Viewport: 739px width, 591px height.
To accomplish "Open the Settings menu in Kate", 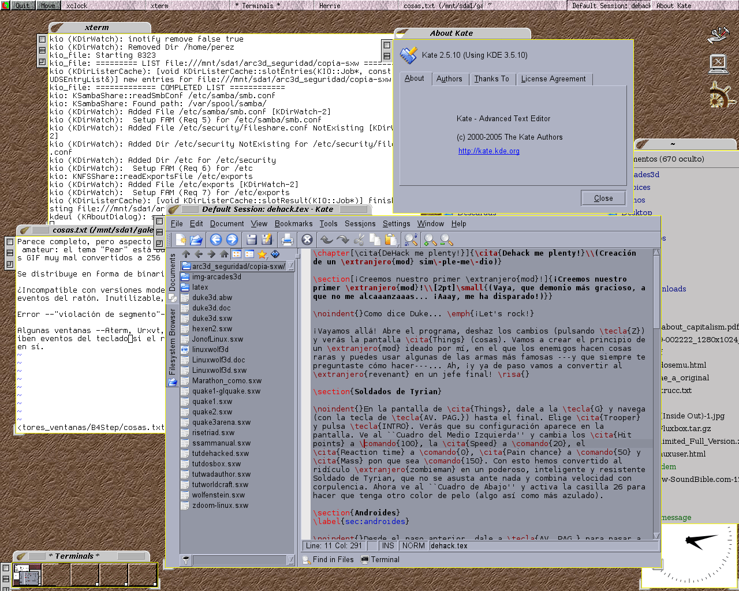I will coord(396,224).
